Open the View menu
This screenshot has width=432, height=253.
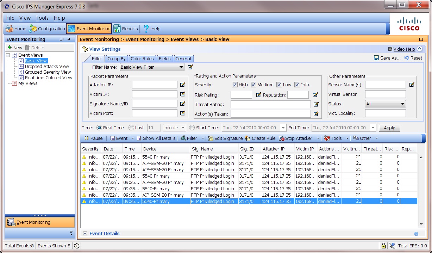coord(25,18)
